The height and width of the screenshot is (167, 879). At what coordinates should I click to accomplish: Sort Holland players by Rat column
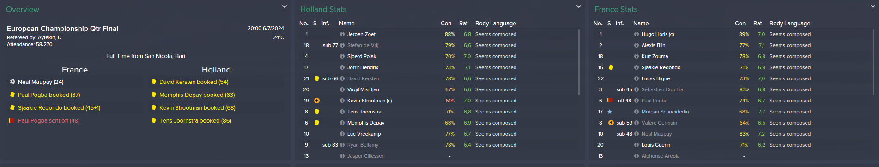[x=463, y=23]
